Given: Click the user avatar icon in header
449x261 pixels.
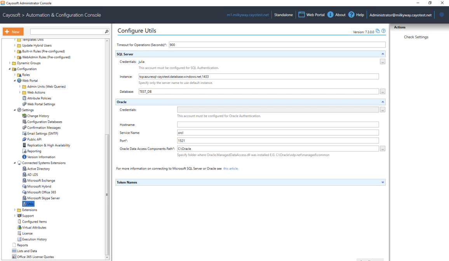Looking at the screenshot, I should point(442,15).
